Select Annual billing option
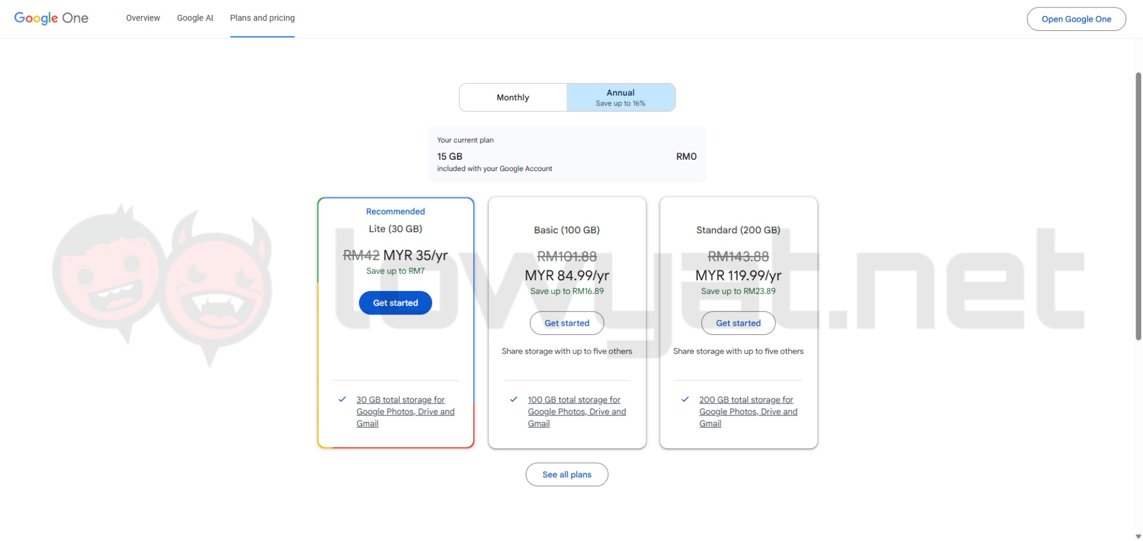1143x541 pixels. (x=621, y=98)
